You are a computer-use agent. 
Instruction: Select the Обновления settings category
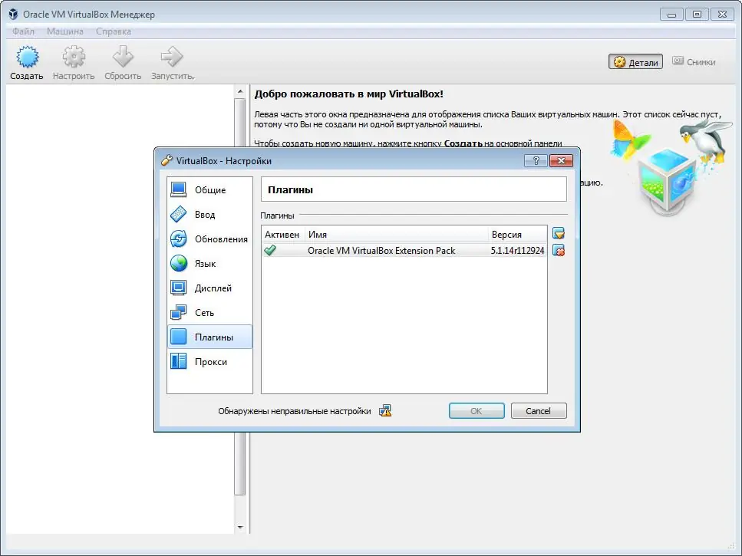click(x=209, y=239)
